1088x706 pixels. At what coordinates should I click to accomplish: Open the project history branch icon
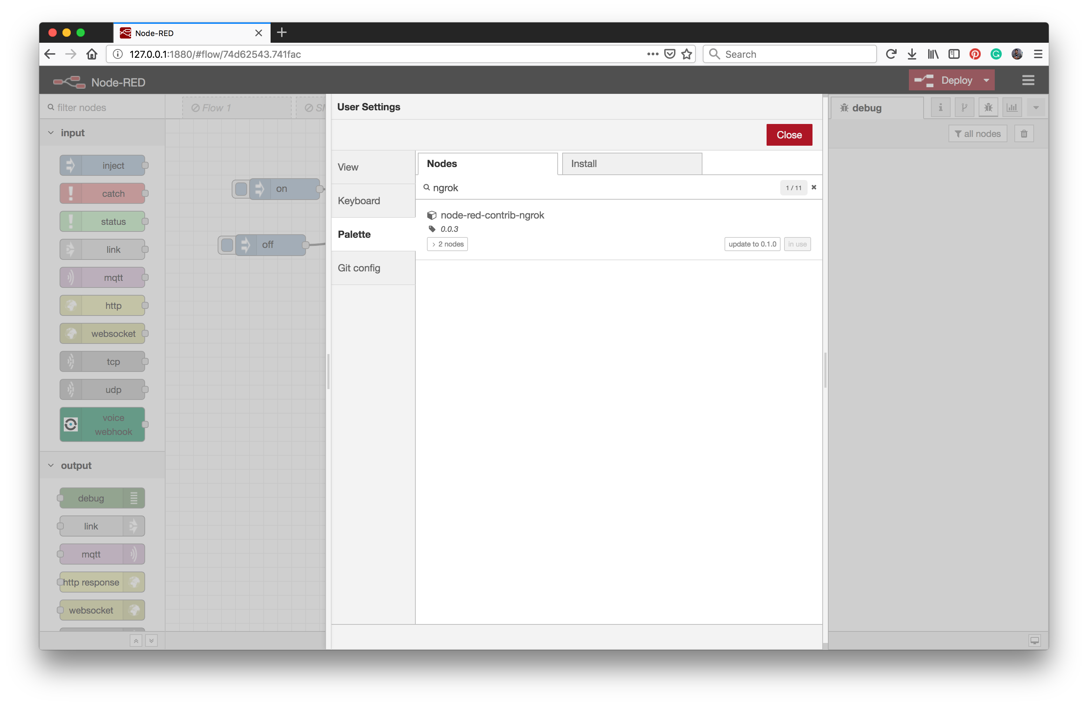tap(964, 107)
